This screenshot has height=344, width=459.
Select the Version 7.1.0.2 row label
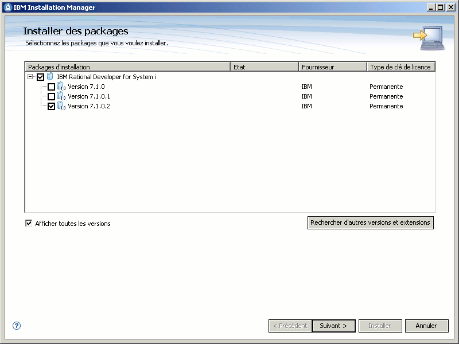coord(89,106)
